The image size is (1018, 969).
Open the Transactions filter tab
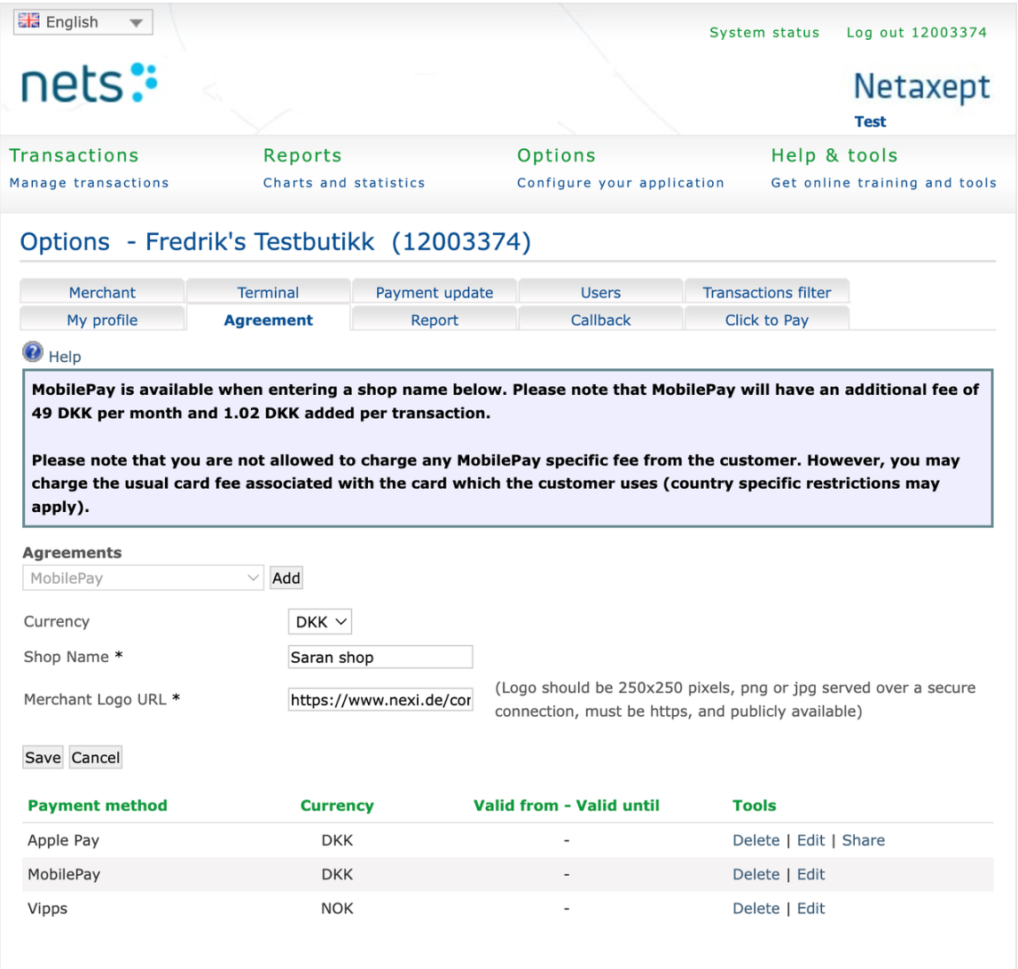(767, 292)
